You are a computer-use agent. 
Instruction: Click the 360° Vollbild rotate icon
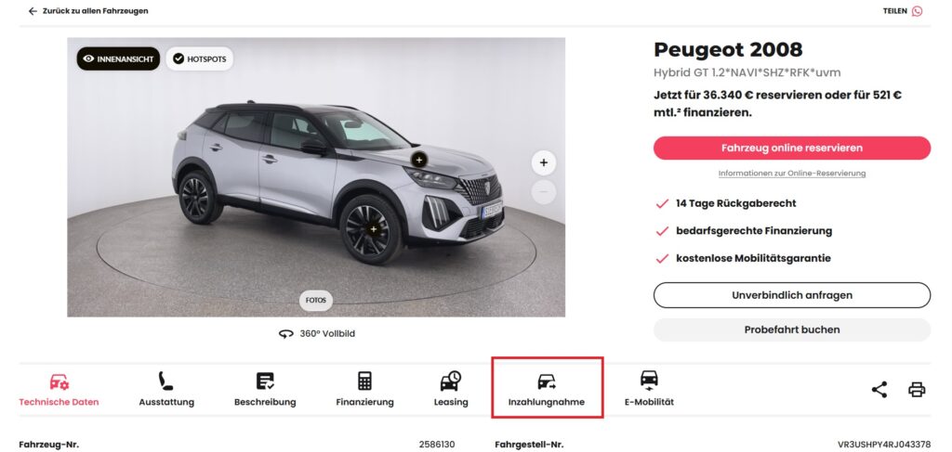coord(285,333)
